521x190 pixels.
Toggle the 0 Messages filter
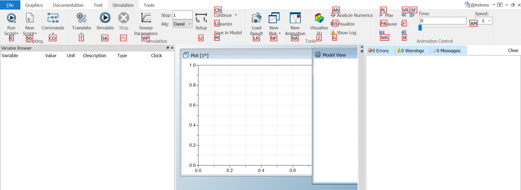coord(449,50)
